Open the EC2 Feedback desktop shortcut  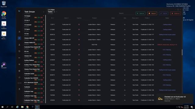[x=4, y=25]
